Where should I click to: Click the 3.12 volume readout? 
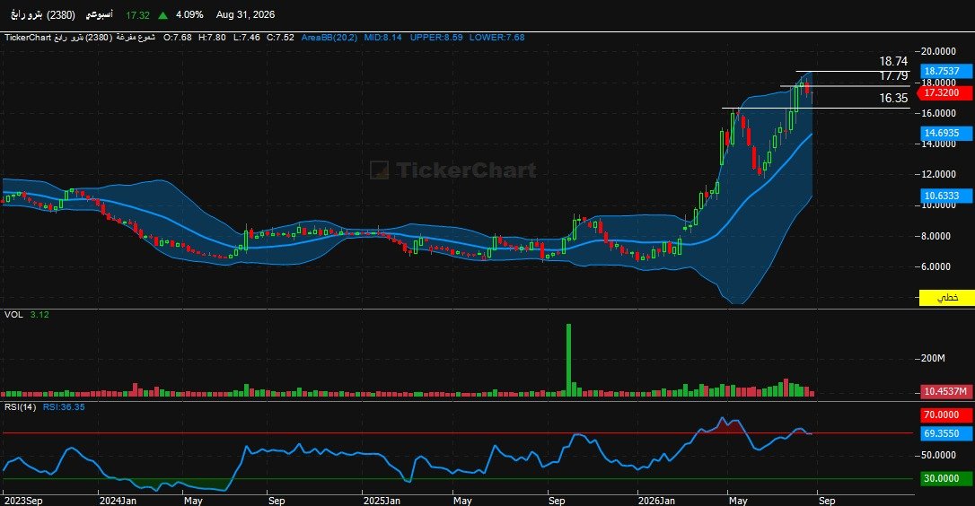(x=40, y=315)
